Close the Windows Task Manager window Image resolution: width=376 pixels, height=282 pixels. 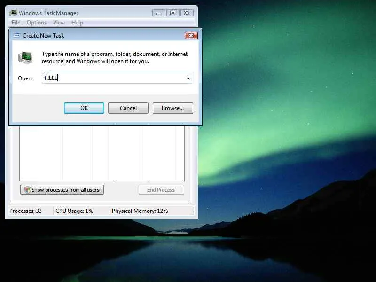point(187,13)
